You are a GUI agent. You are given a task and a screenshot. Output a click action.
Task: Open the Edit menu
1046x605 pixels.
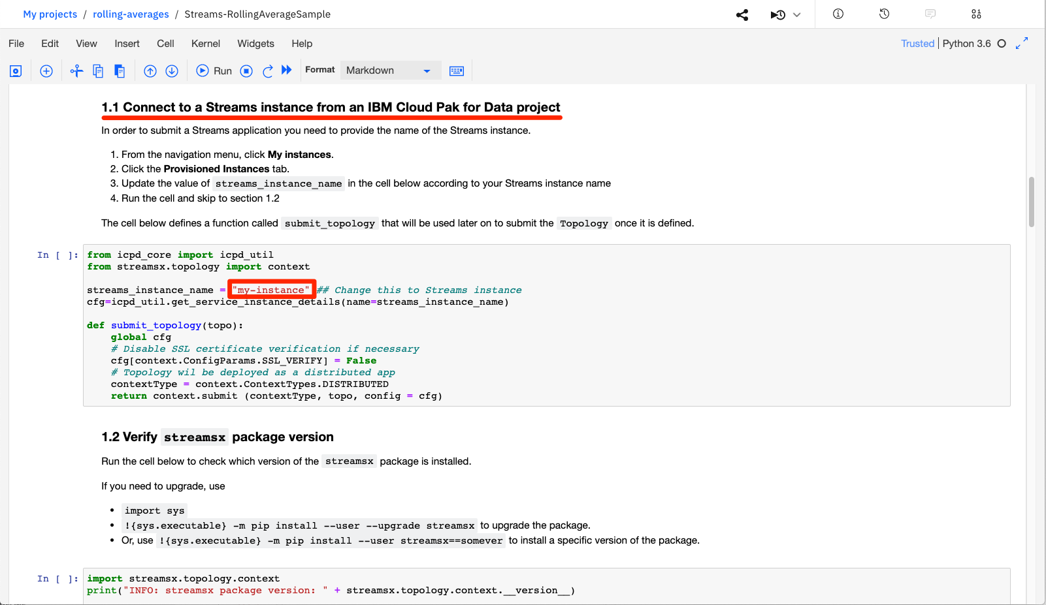click(x=50, y=44)
